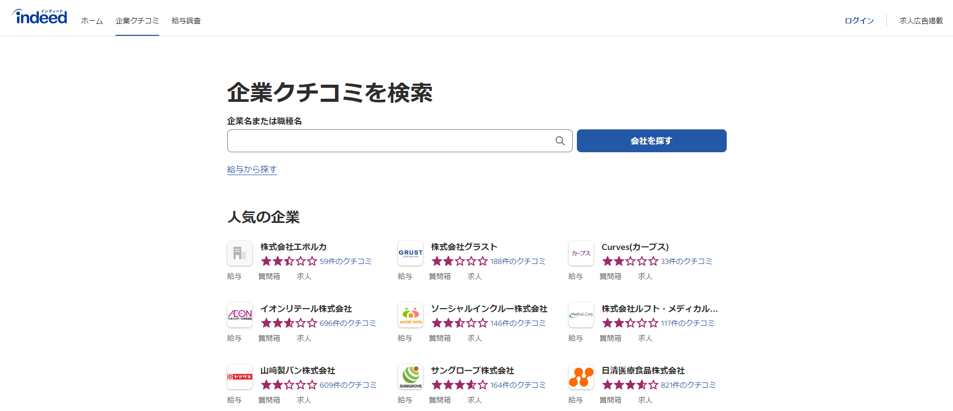Open 給与 under 日清医療食品株式会社
This screenshot has width=953, height=411.
[x=576, y=400]
